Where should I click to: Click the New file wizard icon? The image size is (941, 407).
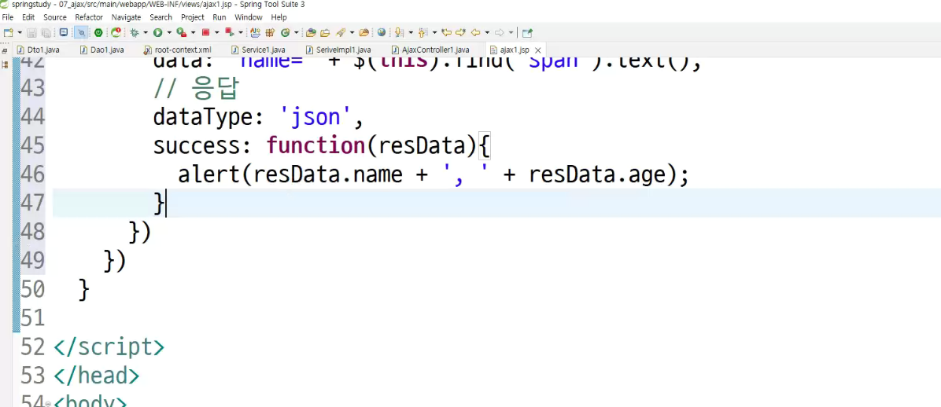(x=9, y=32)
